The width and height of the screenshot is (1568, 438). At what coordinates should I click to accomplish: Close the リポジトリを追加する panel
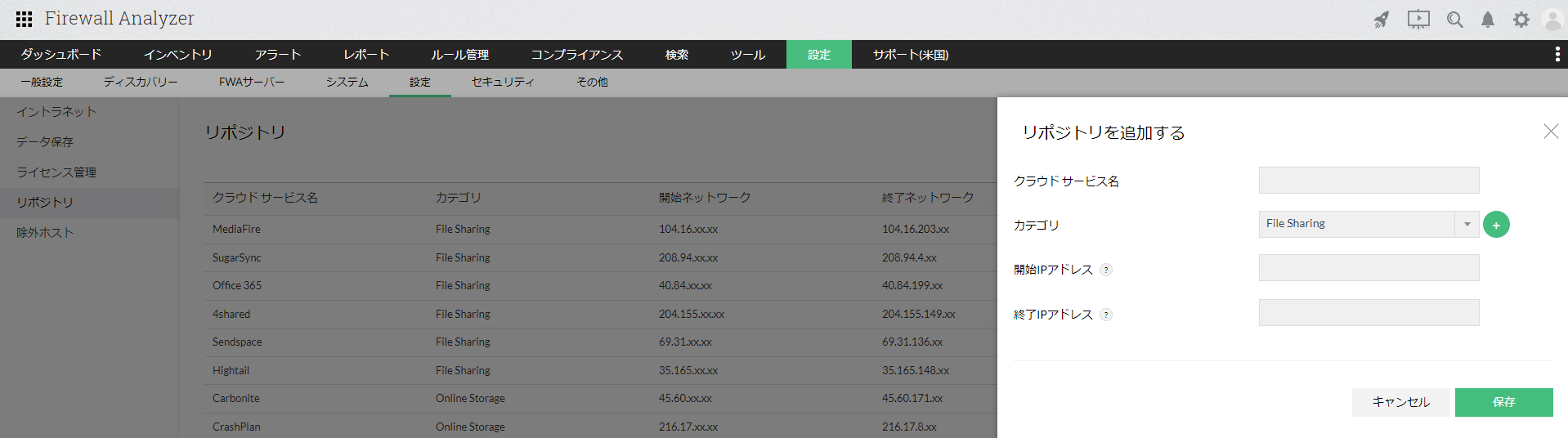tap(1551, 132)
